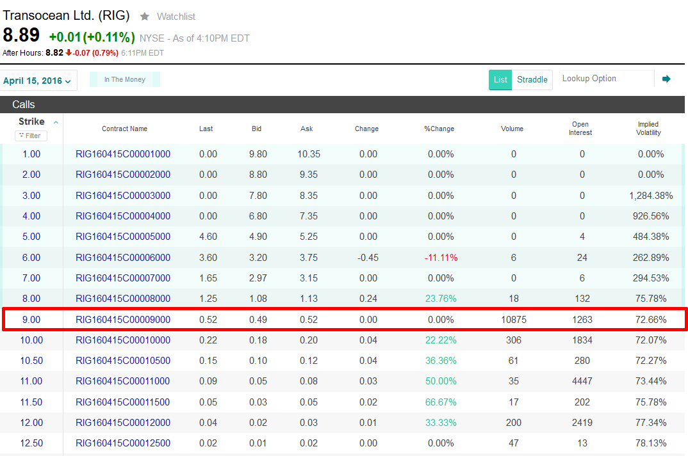This screenshot has width=688, height=456.
Task: Open contract RIG160415C00011500
Action: click(x=123, y=402)
